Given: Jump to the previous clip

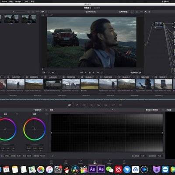Looking at the screenshot, I should (x=81, y=72).
